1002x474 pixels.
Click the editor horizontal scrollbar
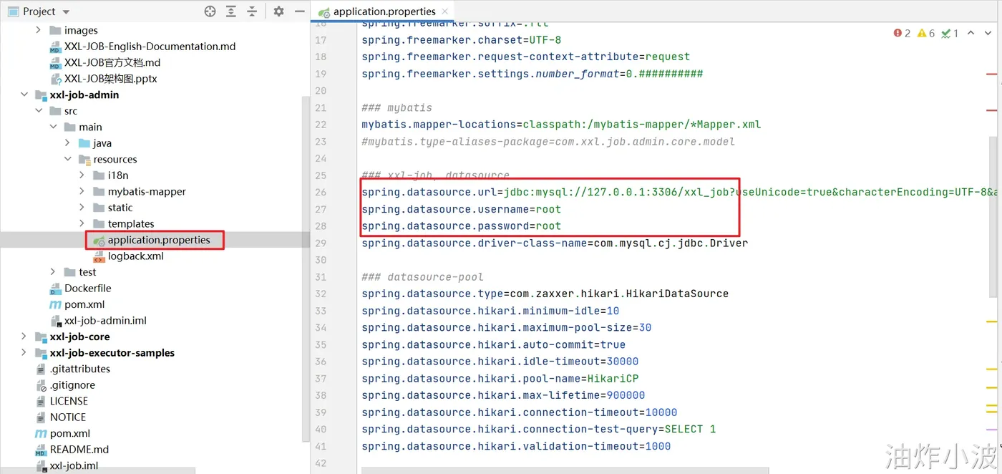point(565,470)
